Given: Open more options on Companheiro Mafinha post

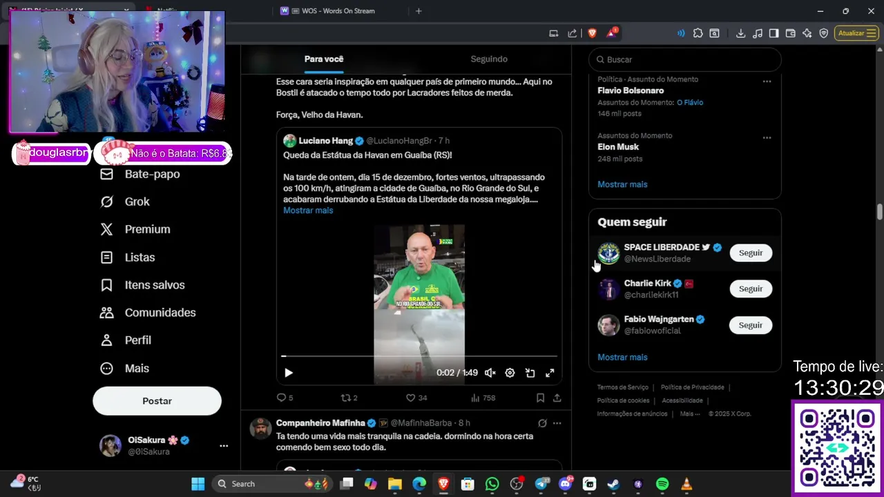Looking at the screenshot, I should (557, 423).
